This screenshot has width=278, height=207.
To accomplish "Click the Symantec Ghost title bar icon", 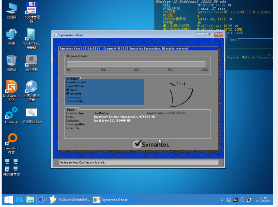I will (x=55, y=35).
